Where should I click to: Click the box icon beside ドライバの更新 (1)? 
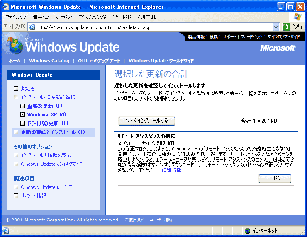tap(22, 123)
